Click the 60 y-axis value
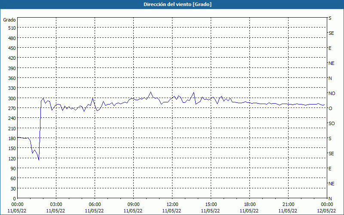 pos(13,178)
